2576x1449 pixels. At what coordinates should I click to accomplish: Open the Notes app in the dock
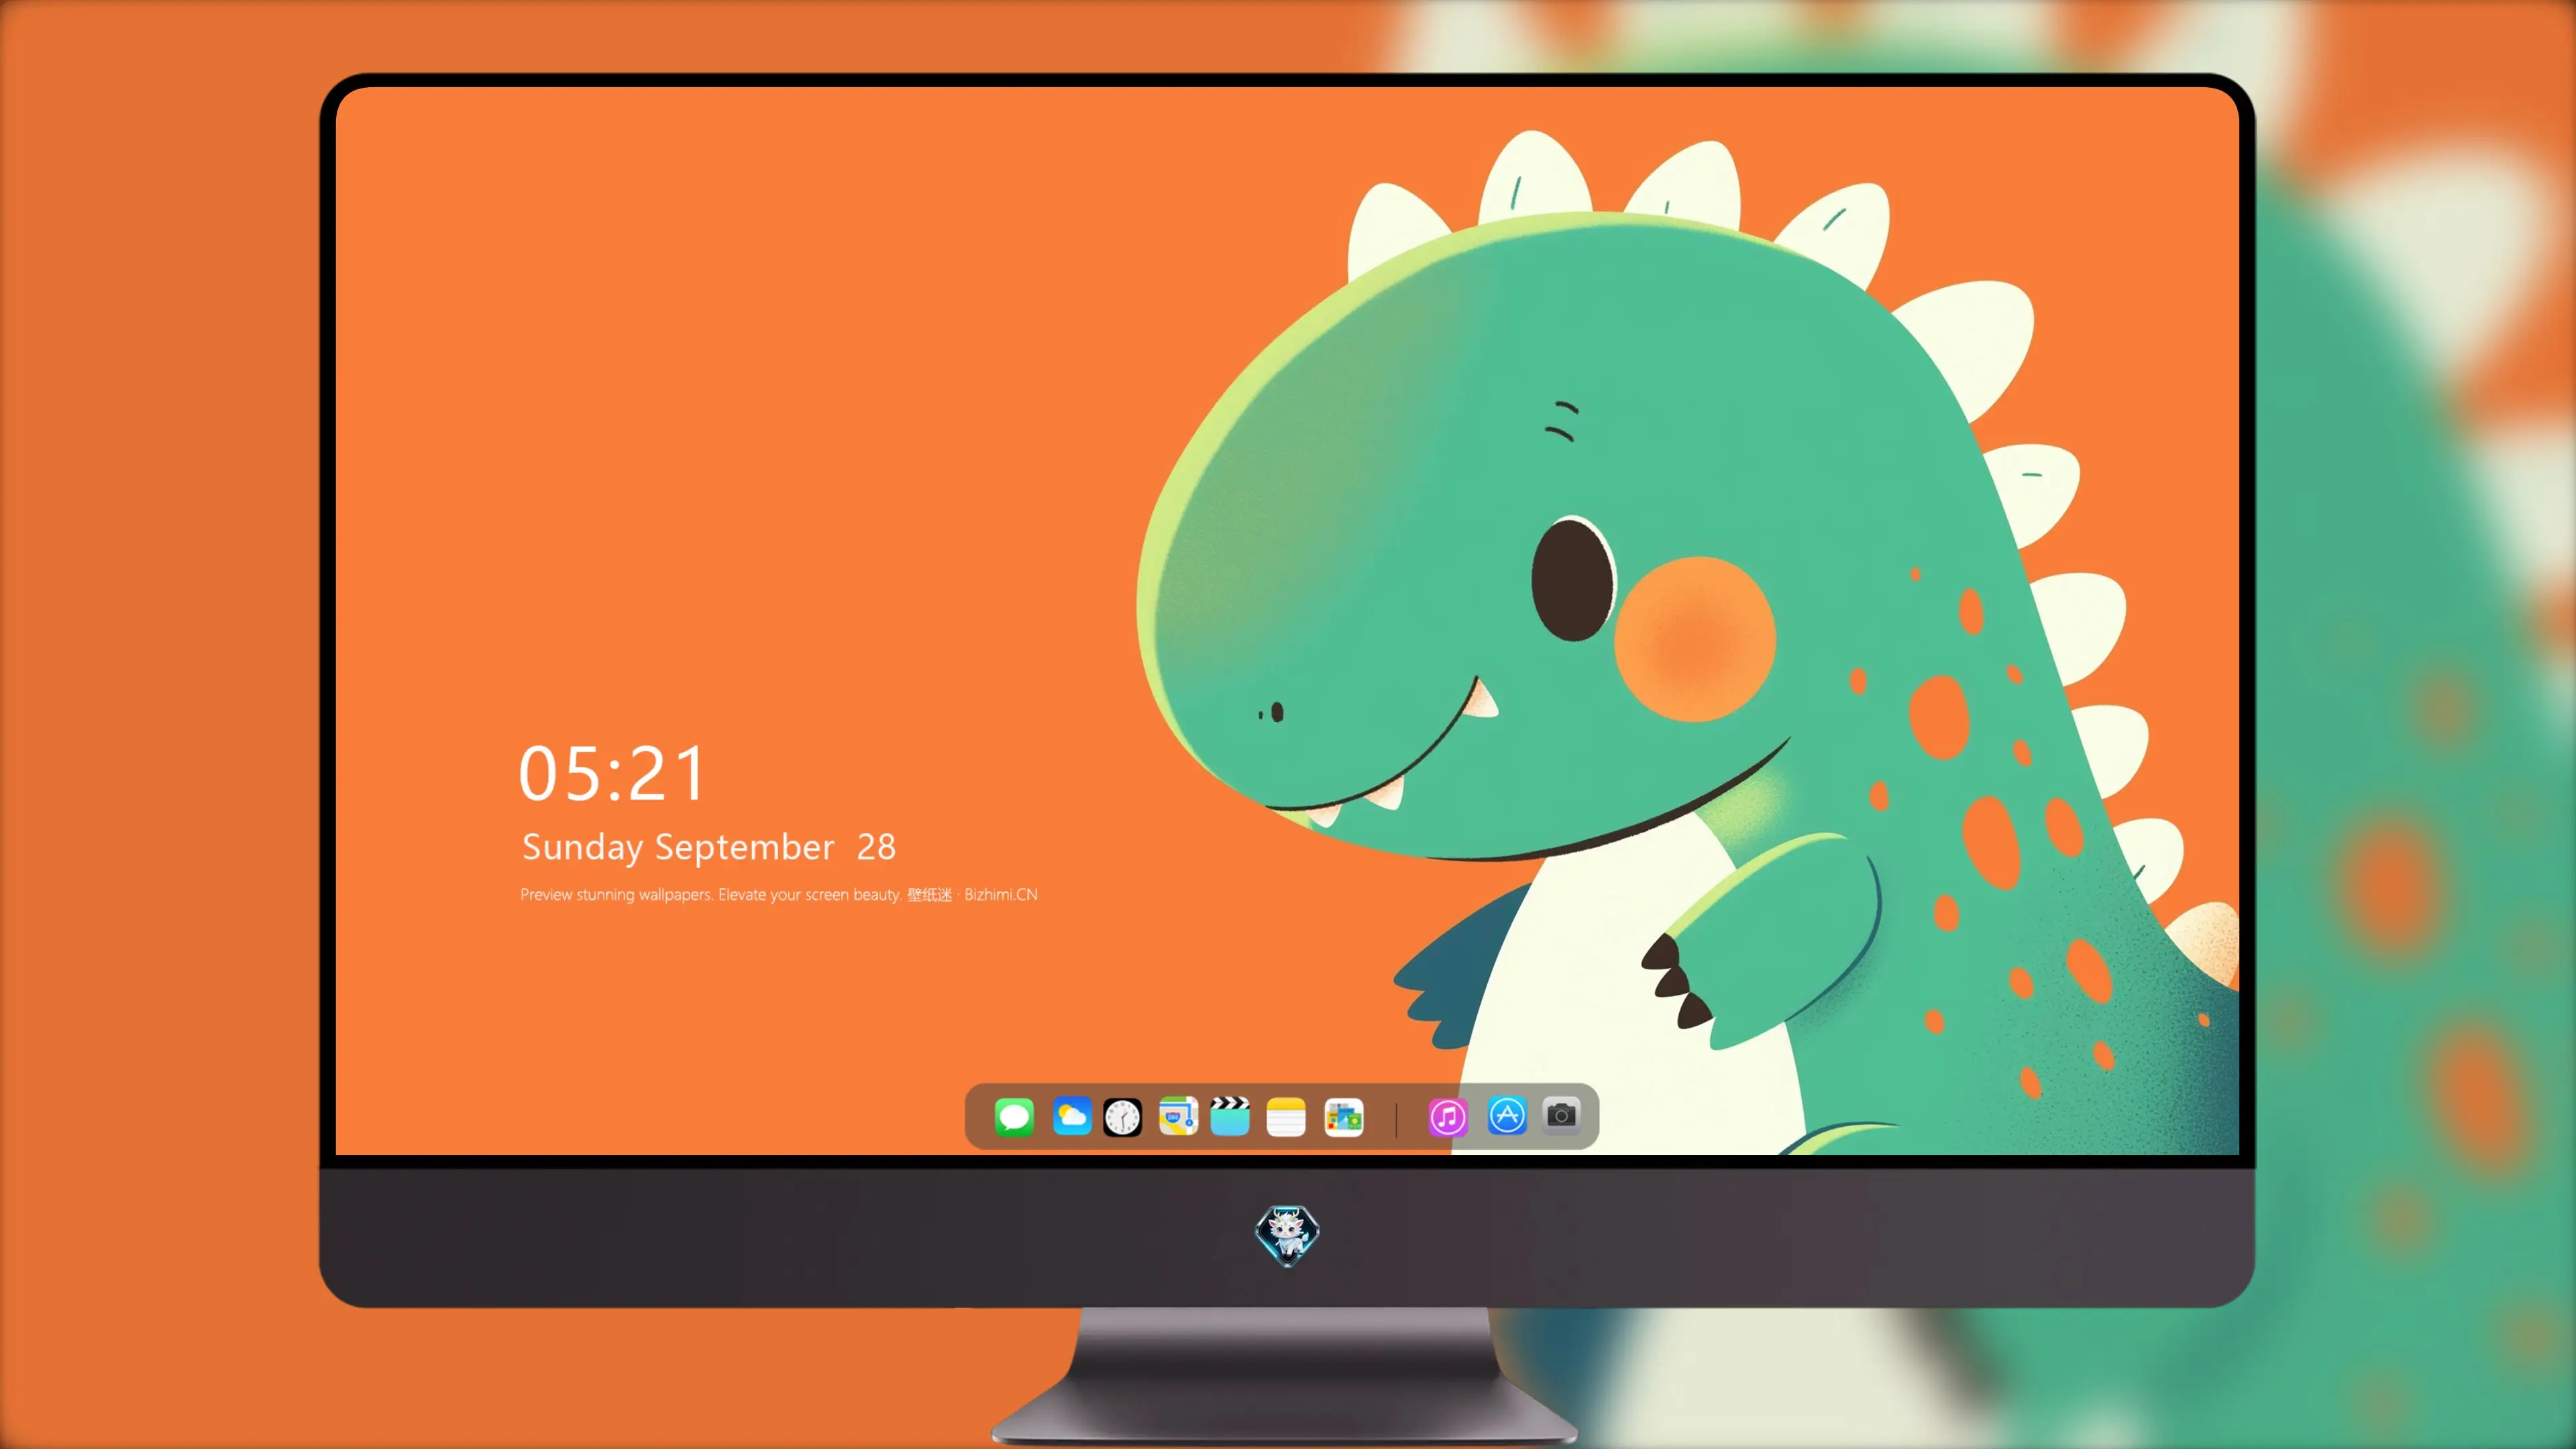pos(1286,1117)
